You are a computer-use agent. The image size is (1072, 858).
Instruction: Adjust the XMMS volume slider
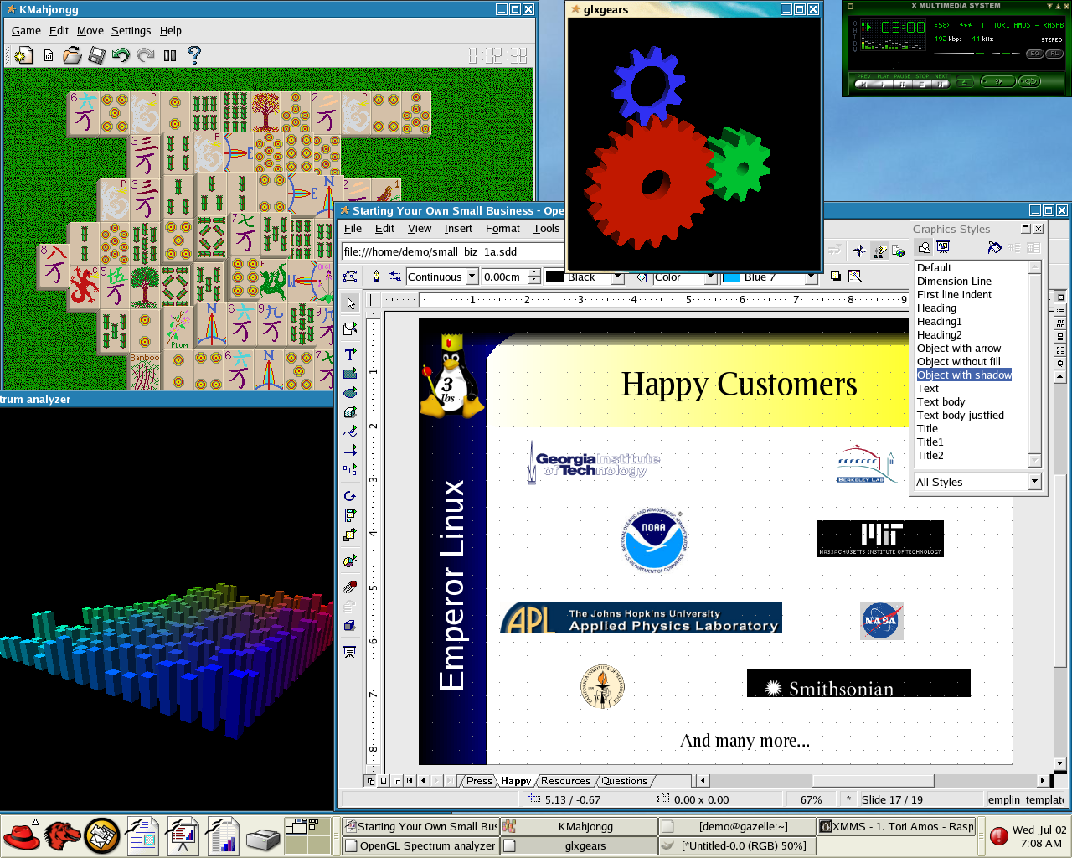(x=959, y=54)
